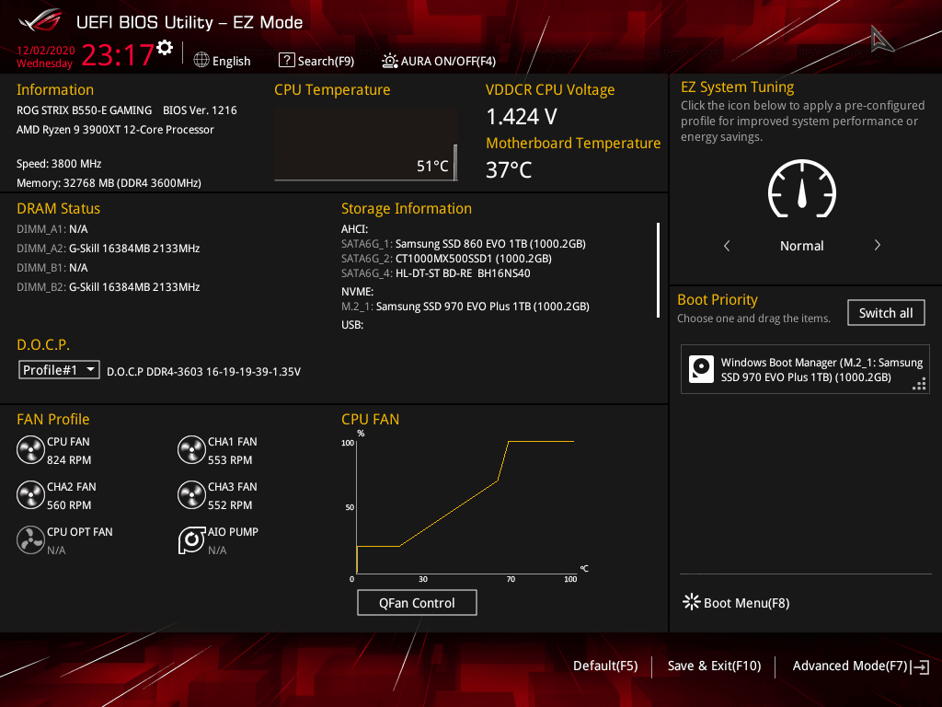Select the CHA2 FAN icon

pyautogui.click(x=30, y=495)
